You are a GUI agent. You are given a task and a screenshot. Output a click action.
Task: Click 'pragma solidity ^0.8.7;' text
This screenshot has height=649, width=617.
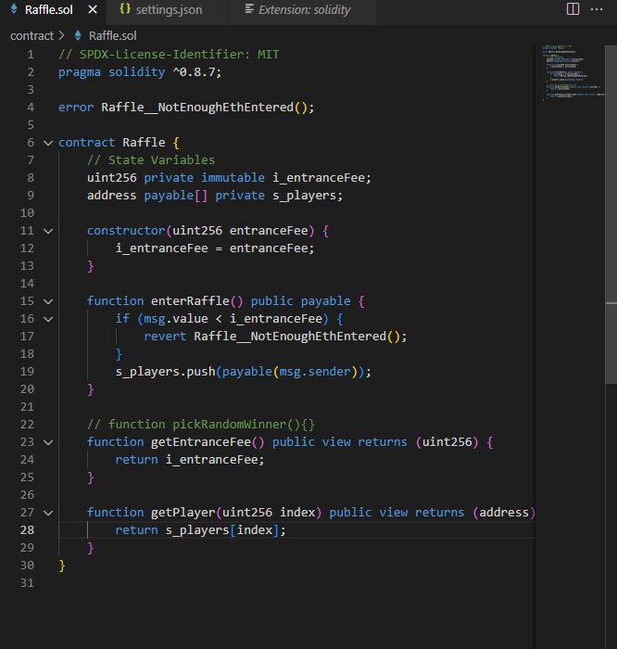tap(140, 72)
